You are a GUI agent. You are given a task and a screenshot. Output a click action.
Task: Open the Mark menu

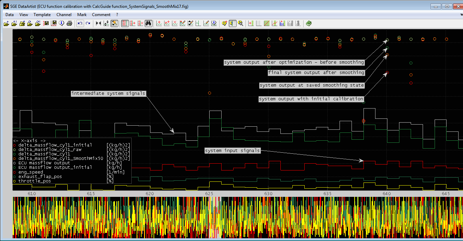pyautogui.click(x=82, y=15)
